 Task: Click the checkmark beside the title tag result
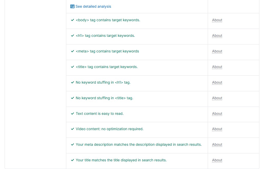(72, 67)
